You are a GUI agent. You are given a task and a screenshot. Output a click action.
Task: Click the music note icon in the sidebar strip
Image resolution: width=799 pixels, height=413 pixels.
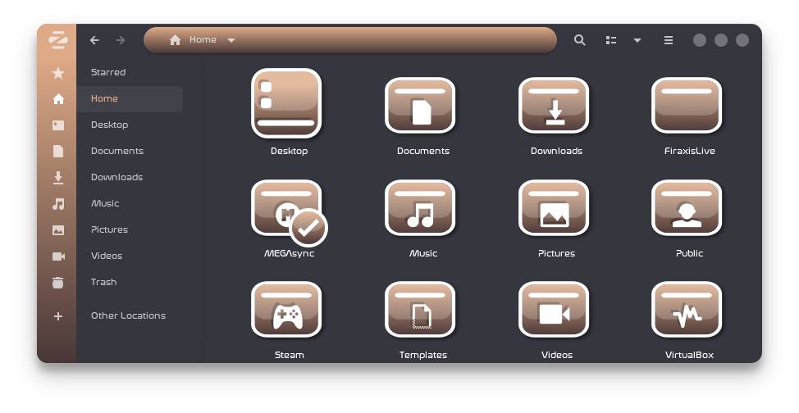[x=58, y=204]
